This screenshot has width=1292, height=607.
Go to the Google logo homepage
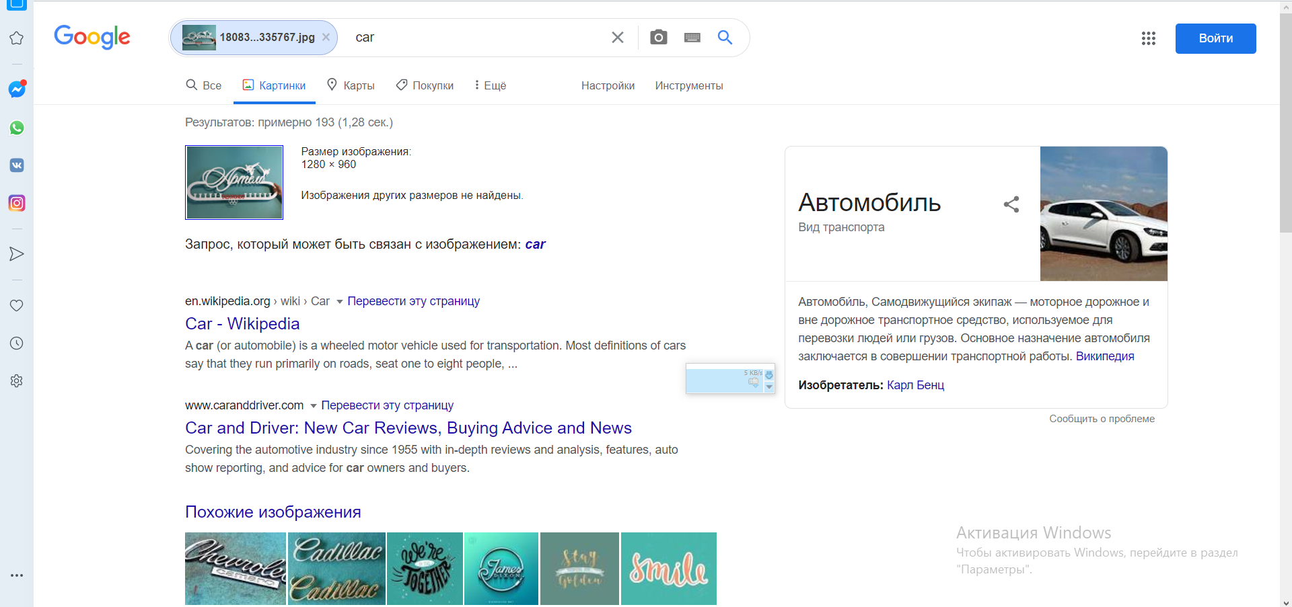pos(92,37)
